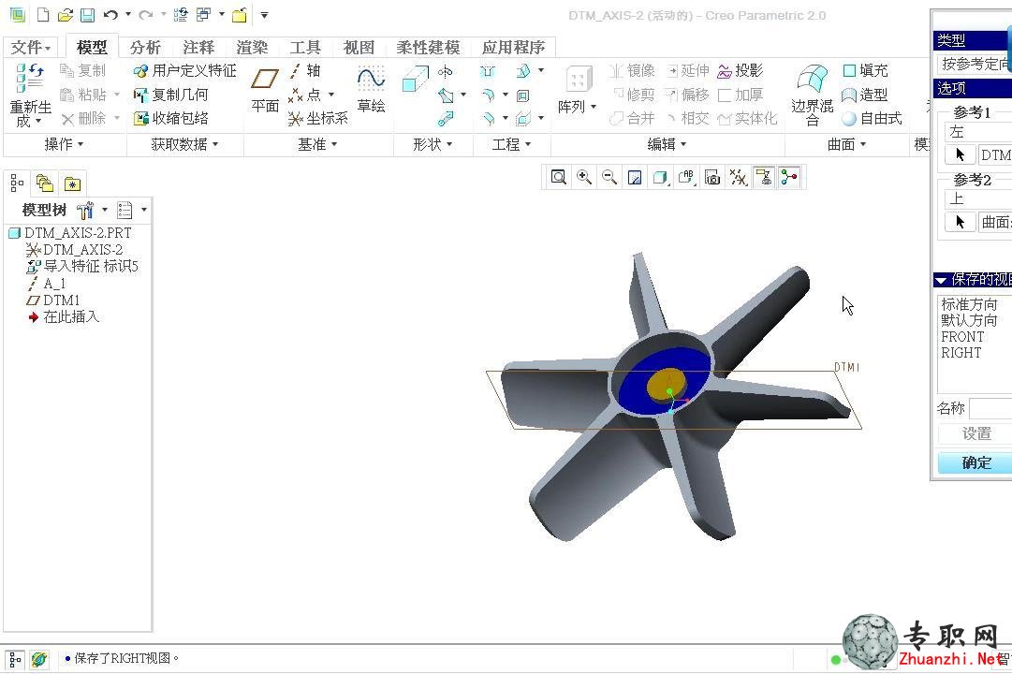Click the Zoom Out graphics icon
The image size is (1012, 674).
coord(609,177)
